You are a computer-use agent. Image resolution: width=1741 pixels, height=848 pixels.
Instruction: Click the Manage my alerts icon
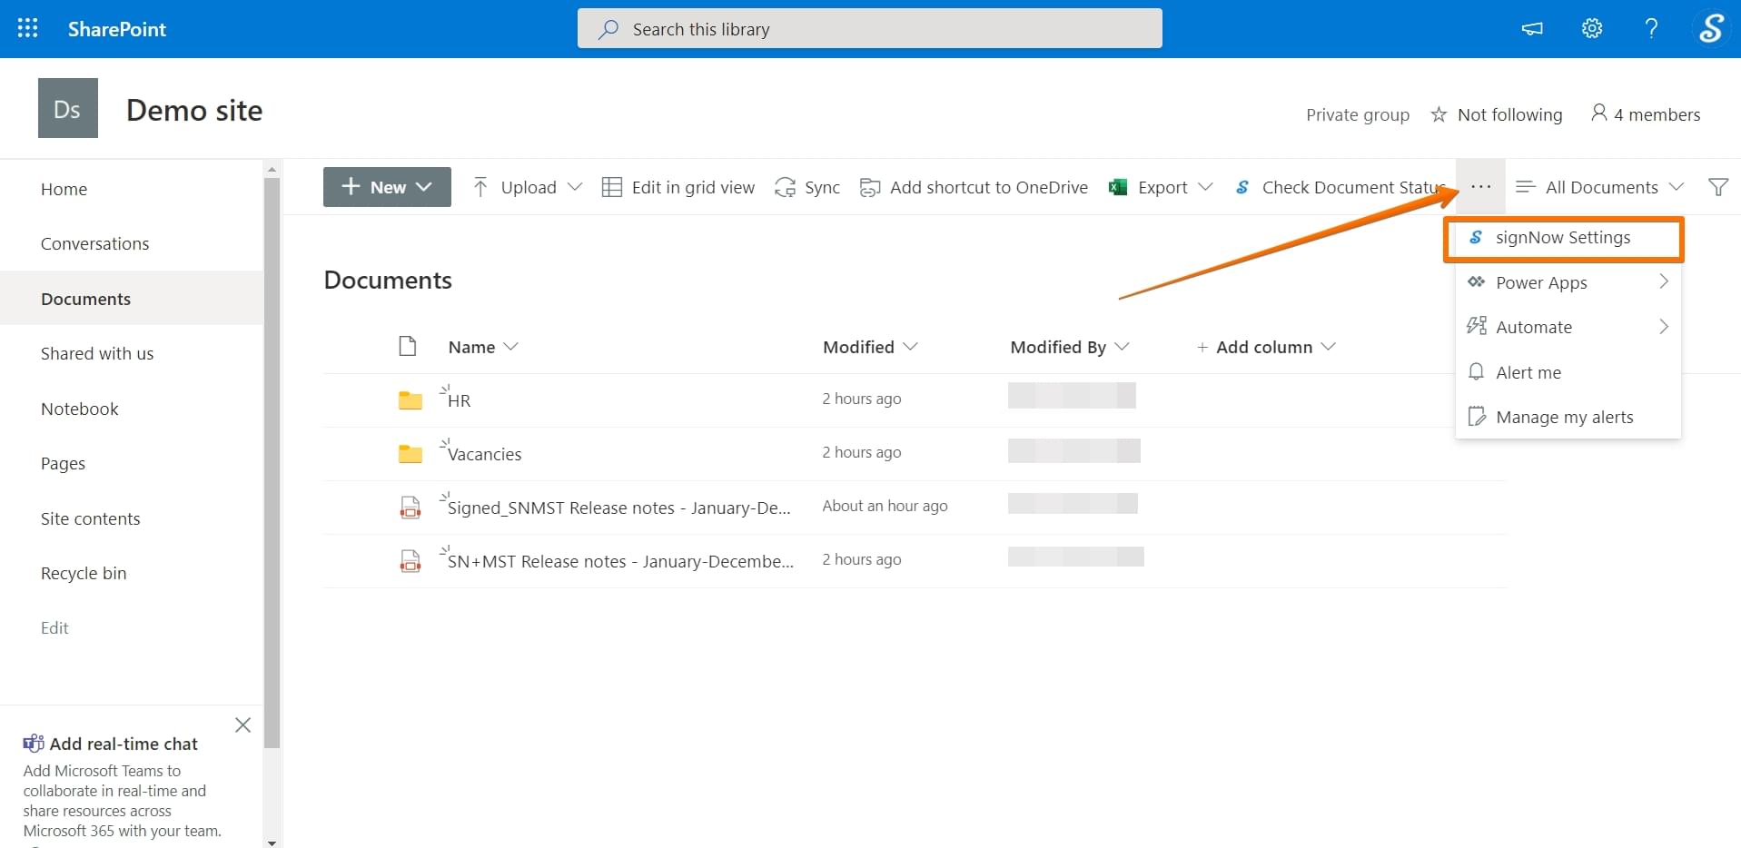(1478, 416)
